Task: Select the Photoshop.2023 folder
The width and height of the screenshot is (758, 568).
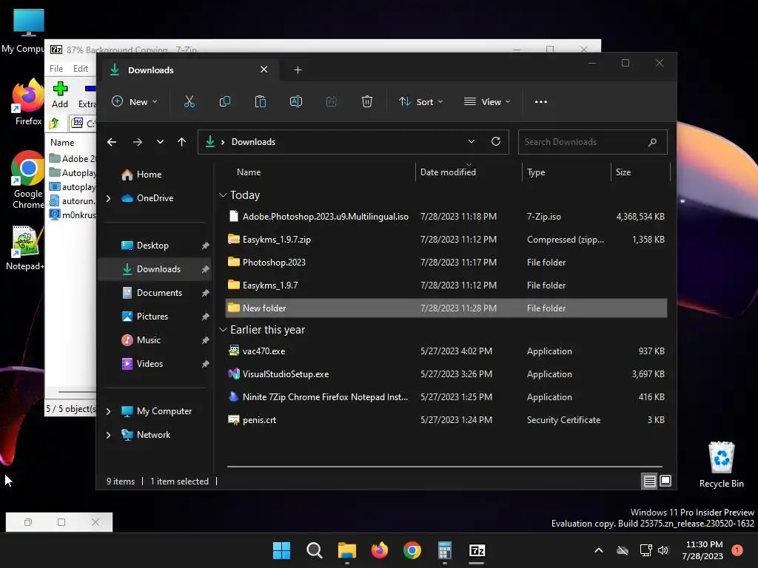Action: 446,263
